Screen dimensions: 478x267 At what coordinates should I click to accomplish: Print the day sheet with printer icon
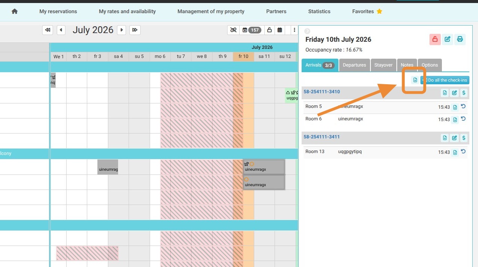point(460,39)
